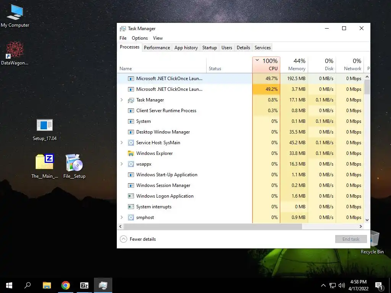
Task: Click the smphost process gear icon
Action: 131,217
